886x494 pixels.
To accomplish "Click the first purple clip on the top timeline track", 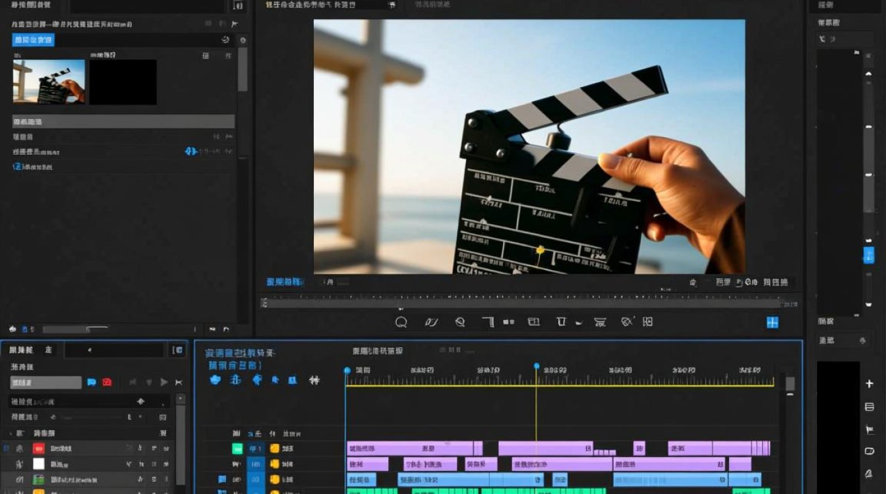I will point(410,449).
